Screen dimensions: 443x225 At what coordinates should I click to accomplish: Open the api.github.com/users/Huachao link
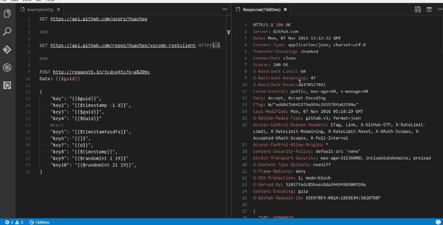(x=99, y=19)
